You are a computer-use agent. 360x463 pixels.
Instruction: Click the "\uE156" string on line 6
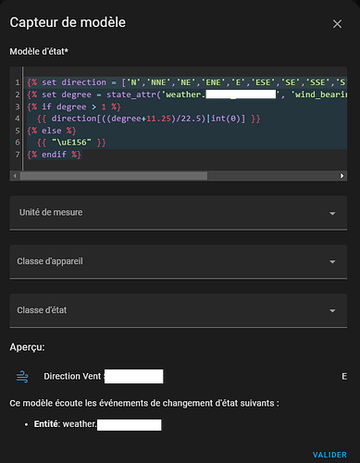click(x=71, y=143)
